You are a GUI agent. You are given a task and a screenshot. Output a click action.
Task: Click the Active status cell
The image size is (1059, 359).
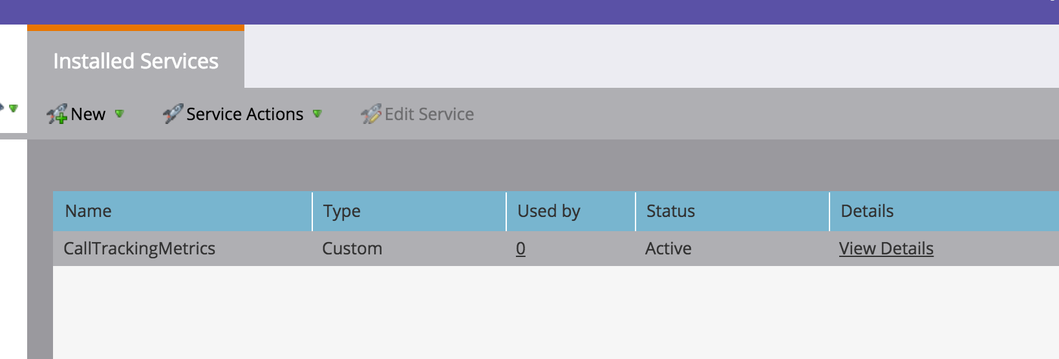668,249
